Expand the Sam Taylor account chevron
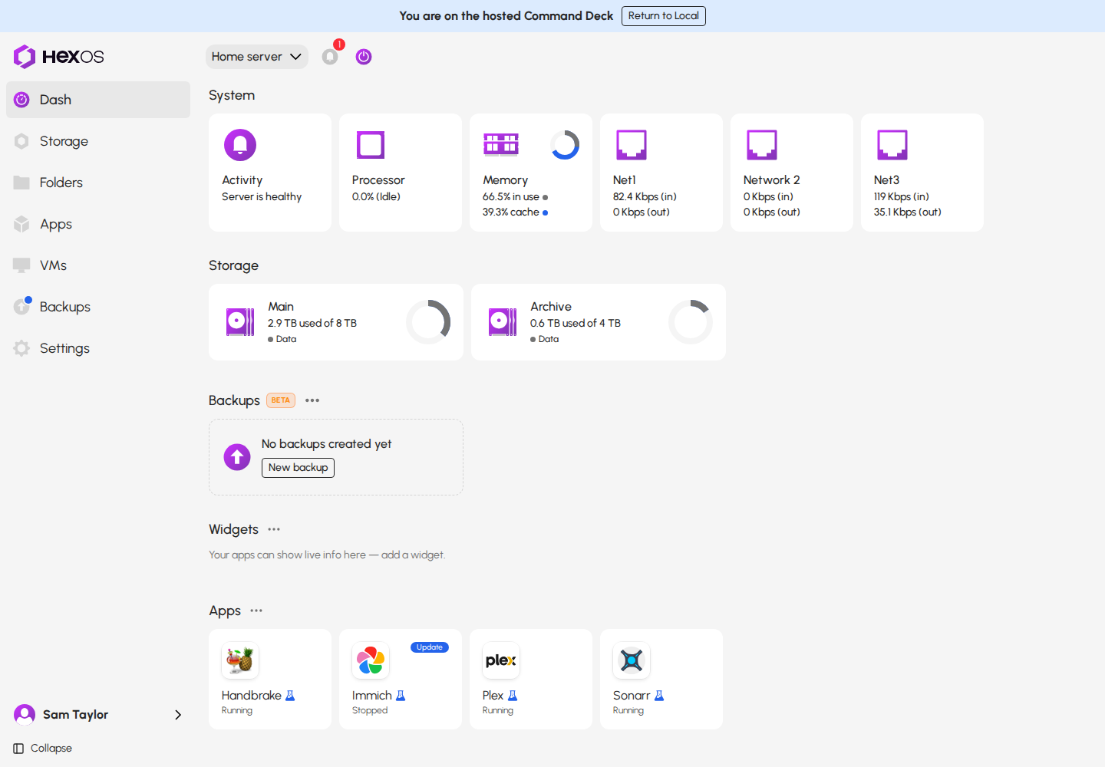1105x767 pixels. [178, 715]
